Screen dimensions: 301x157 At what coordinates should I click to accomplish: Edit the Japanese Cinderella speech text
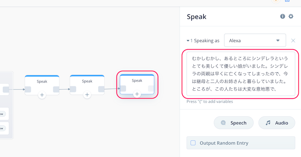coord(241,74)
